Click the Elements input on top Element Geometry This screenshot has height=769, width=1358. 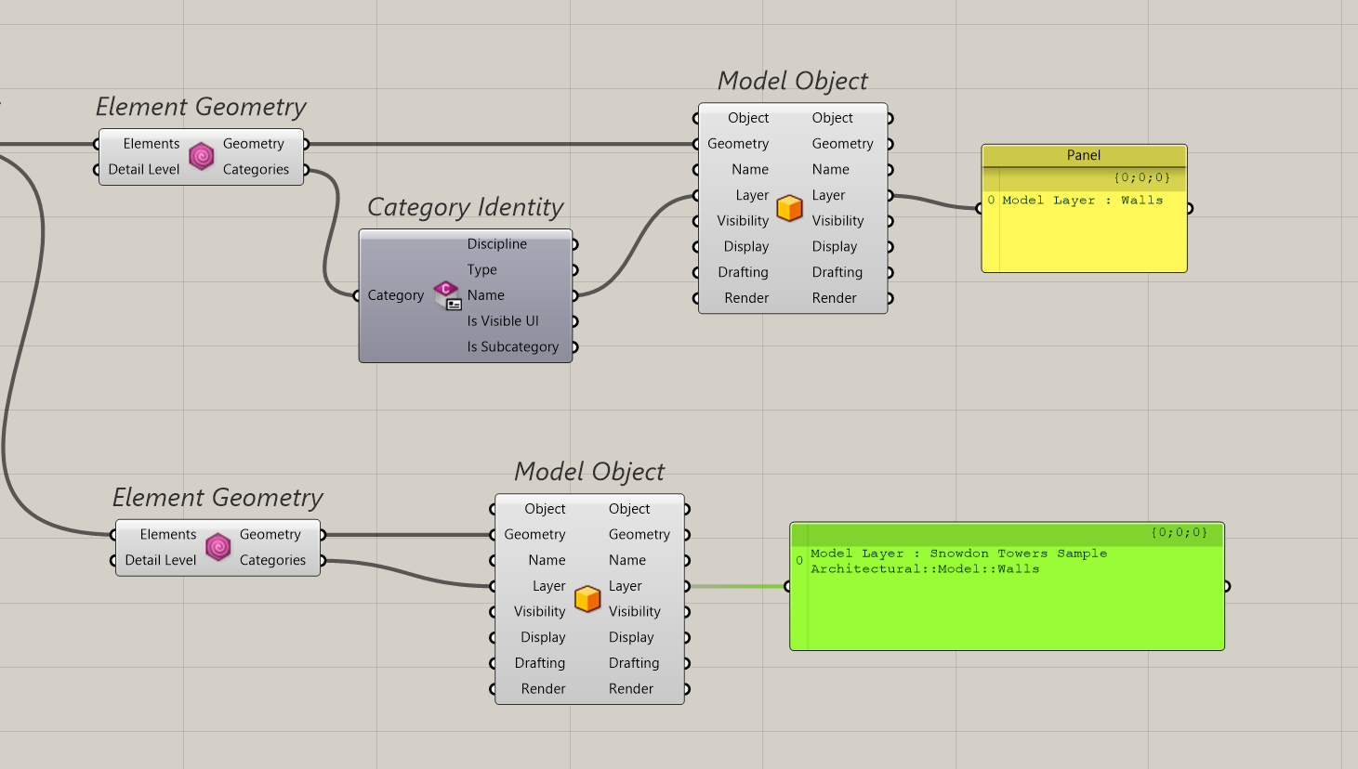coord(98,143)
